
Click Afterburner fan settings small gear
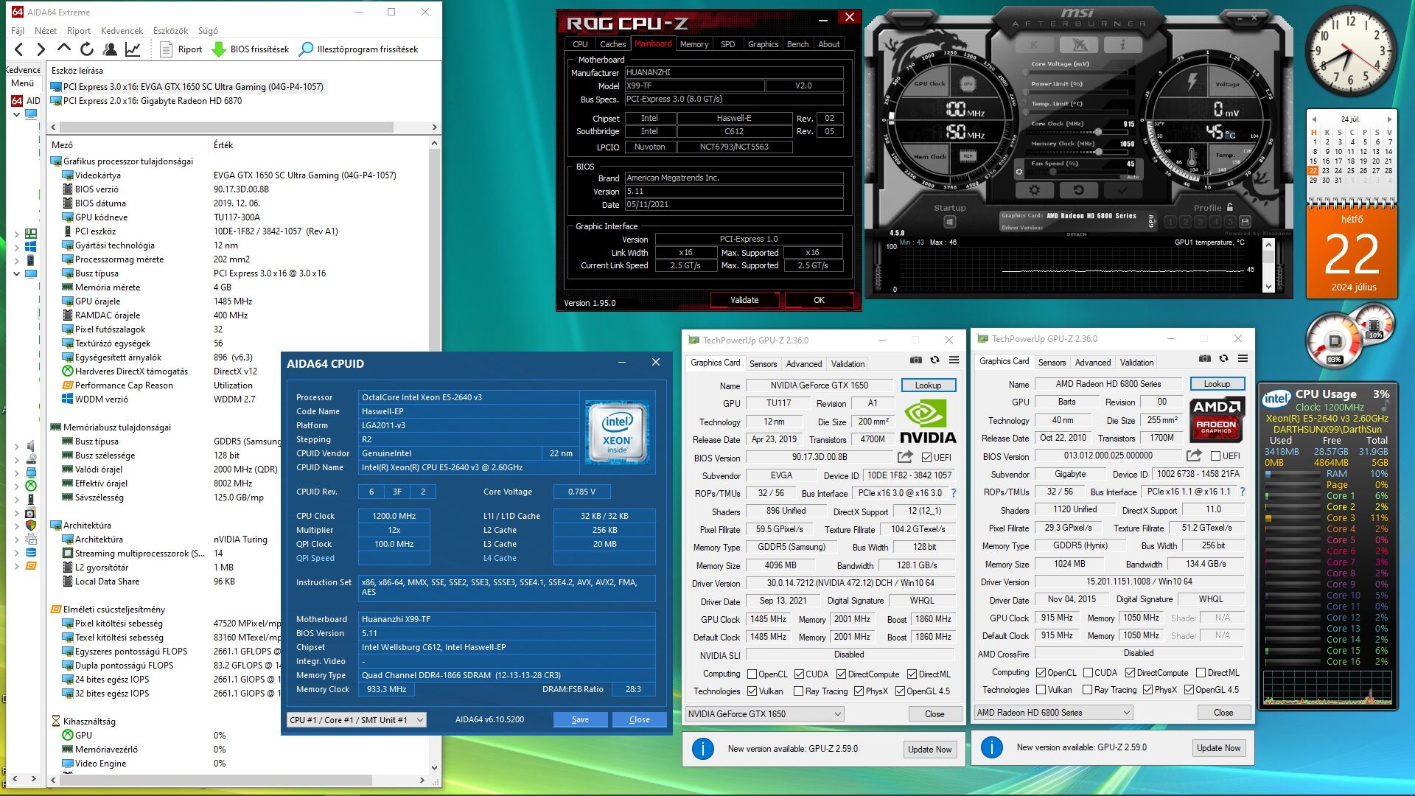(1019, 172)
